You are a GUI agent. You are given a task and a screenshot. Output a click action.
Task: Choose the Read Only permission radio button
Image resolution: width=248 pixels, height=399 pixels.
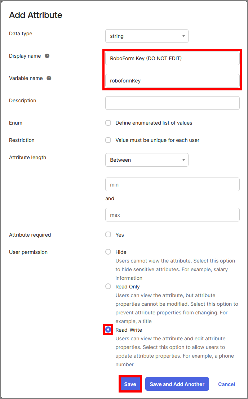(108, 287)
